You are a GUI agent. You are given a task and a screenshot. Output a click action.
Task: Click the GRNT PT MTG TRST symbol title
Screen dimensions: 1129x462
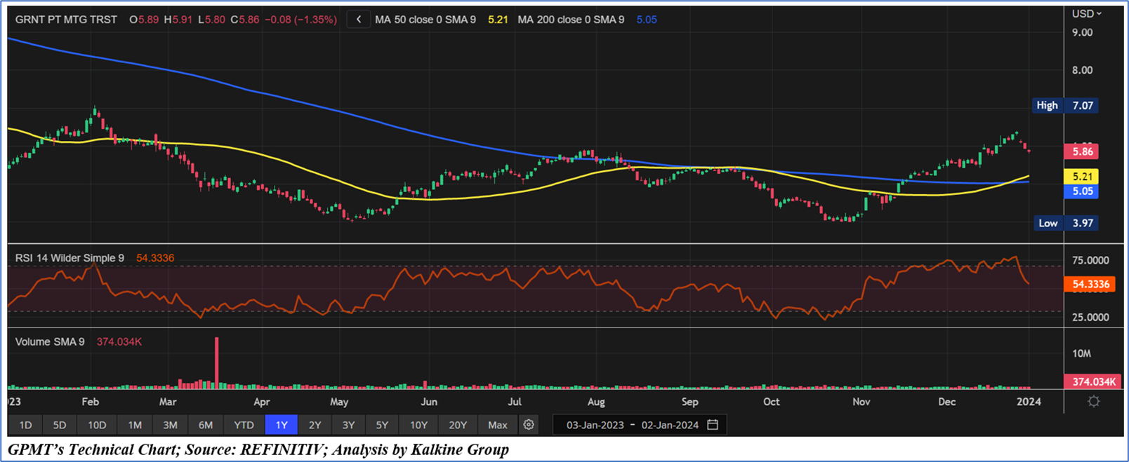coord(66,20)
